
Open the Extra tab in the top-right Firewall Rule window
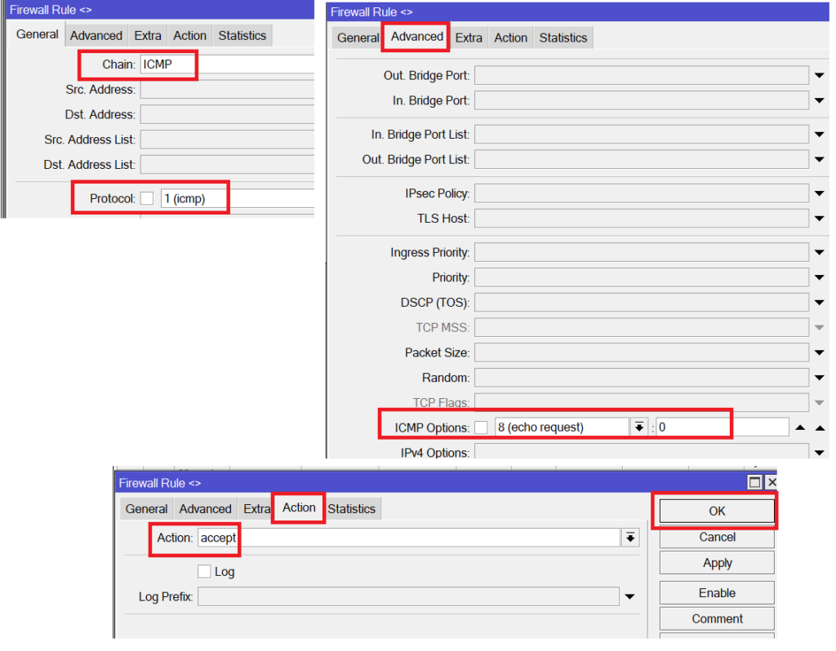pyautogui.click(x=469, y=38)
